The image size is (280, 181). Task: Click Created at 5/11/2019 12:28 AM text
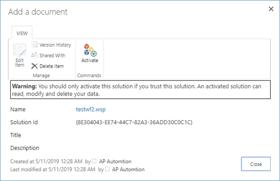46,162
